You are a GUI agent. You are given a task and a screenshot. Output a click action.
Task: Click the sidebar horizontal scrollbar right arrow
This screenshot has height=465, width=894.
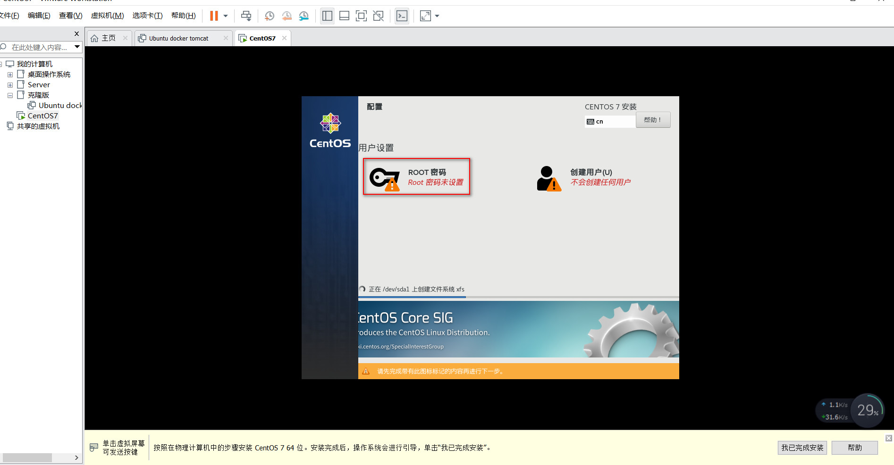click(x=76, y=457)
